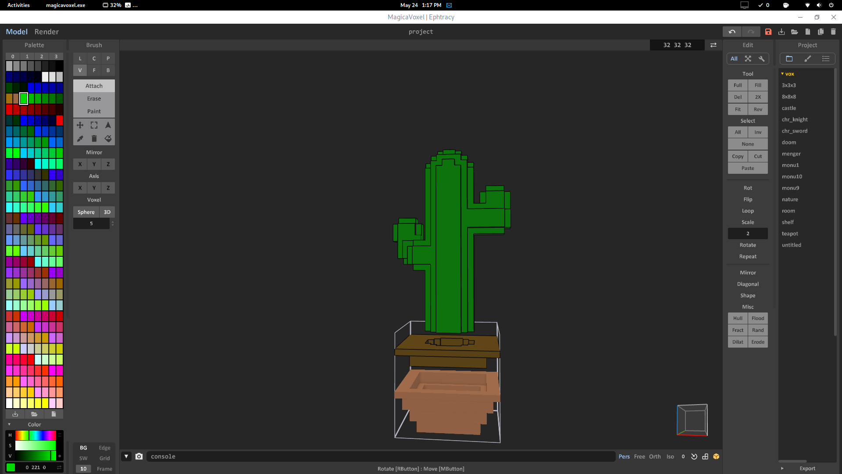Collapse the vox project tree
842x474 pixels.
click(782, 74)
